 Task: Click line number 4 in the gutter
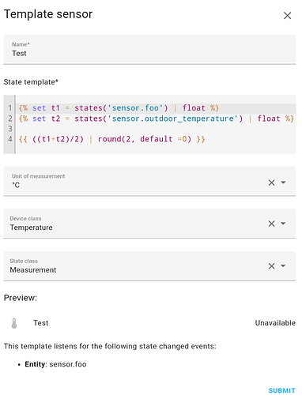(x=10, y=139)
